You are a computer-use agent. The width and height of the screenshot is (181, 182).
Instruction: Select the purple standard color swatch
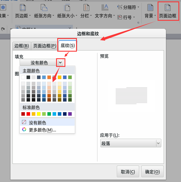click(70, 114)
